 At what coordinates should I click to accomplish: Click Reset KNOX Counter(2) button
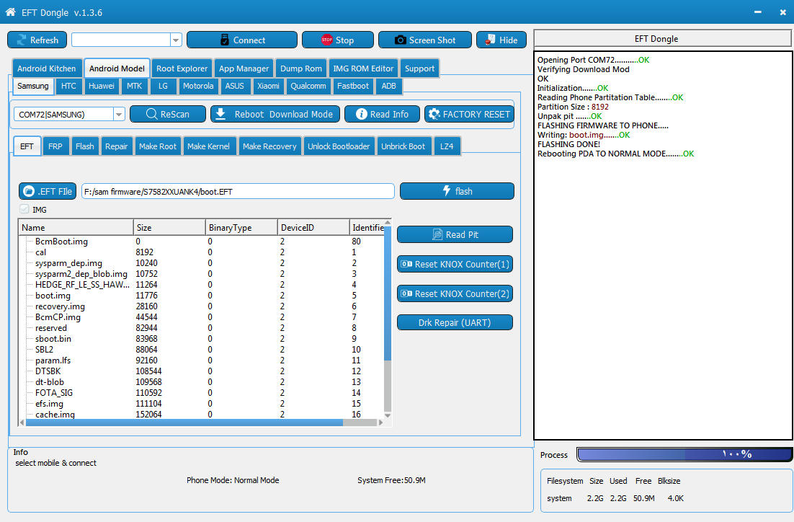click(x=455, y=293)
